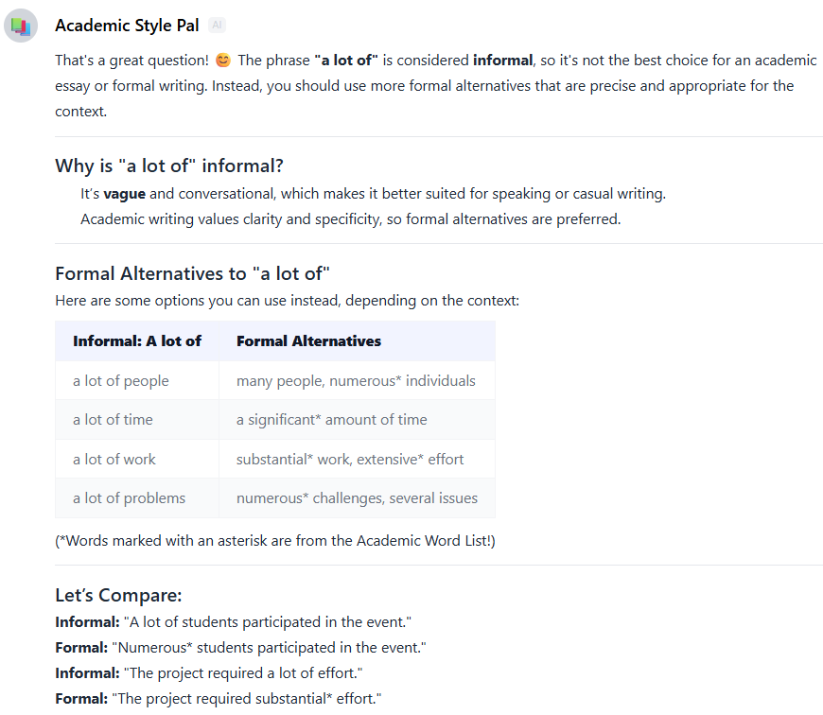Click the AI badge beside the bot name
The width and height of the screenshot is (823, 715).
point(217,26)
